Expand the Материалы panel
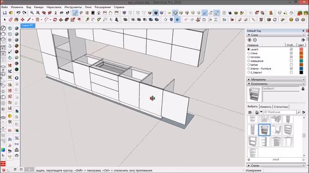Screen dimensions: 309x173 pyautogui.click(x=249, y=79)
